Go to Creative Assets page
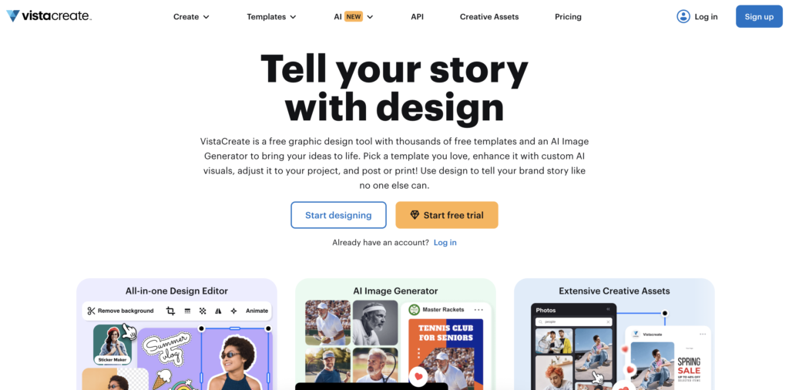This screenshot has width=789, height=390. [489, 17]
